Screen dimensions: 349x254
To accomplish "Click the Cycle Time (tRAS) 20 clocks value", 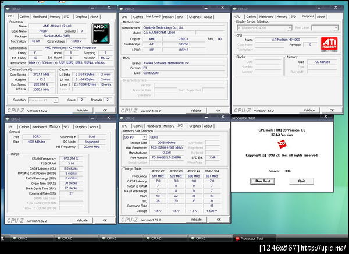I will [x=71, y=184].
